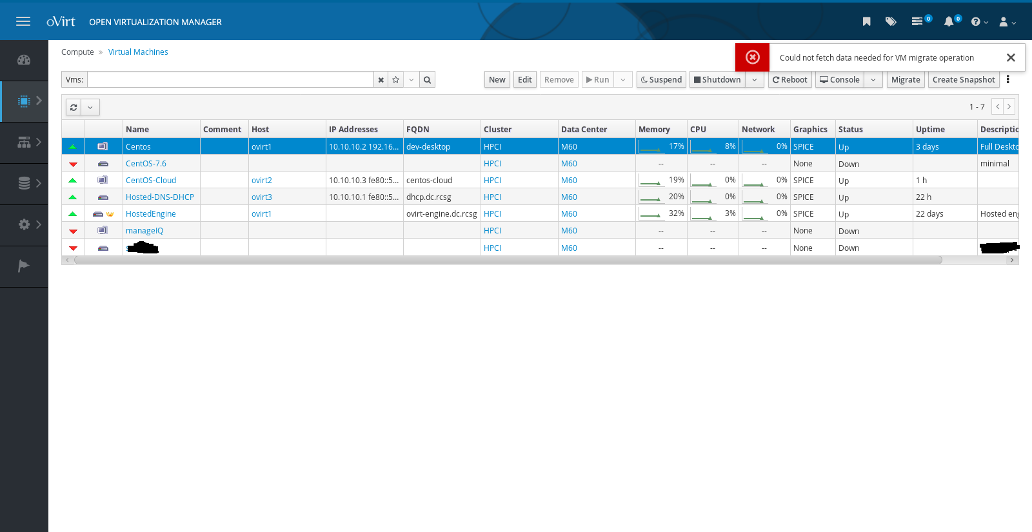Expand the Shutdown dropdown arrow
The image size is (1032, 532).
(x=754, y=80)
